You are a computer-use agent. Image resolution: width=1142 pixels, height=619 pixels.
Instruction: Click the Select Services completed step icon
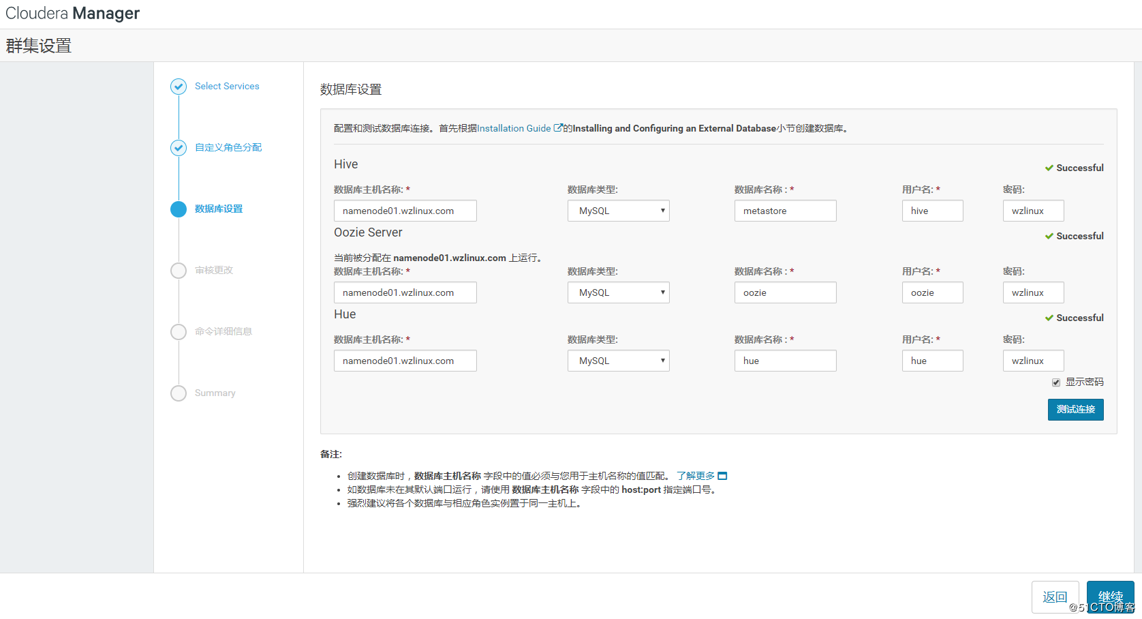(x=179, y=87)
